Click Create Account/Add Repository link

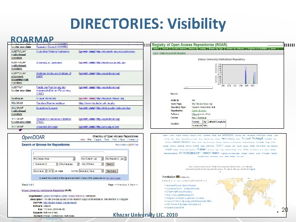pyautogui.click(x=173, y=53)
